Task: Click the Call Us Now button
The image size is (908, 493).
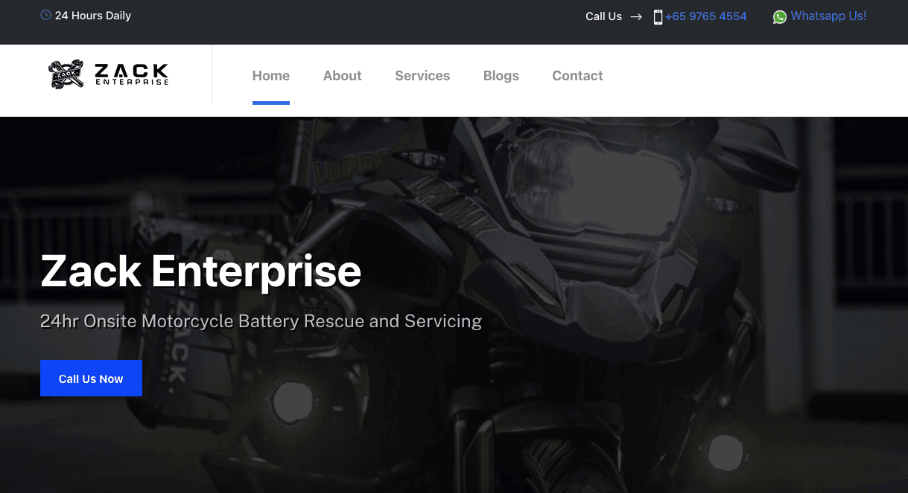Action: coord(91,378)
